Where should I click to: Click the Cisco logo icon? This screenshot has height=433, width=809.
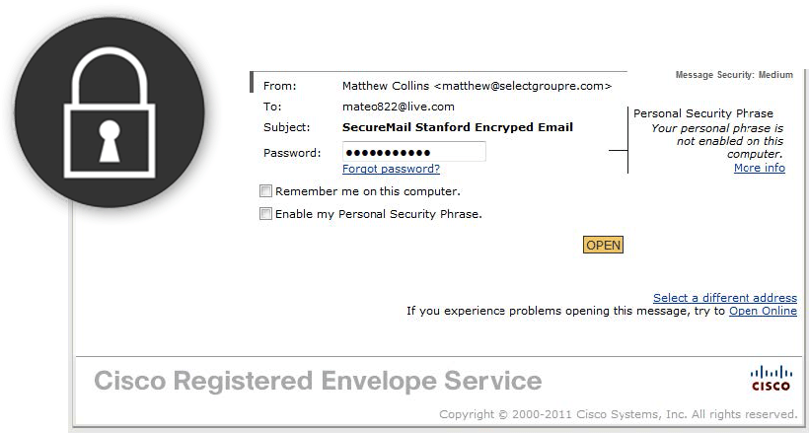pyautogui.click(x=770, y=378)
